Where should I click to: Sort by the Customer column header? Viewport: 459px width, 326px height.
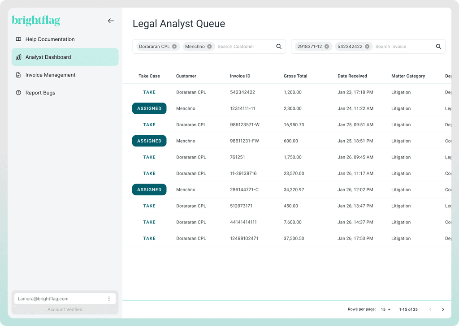click(186, 76)
